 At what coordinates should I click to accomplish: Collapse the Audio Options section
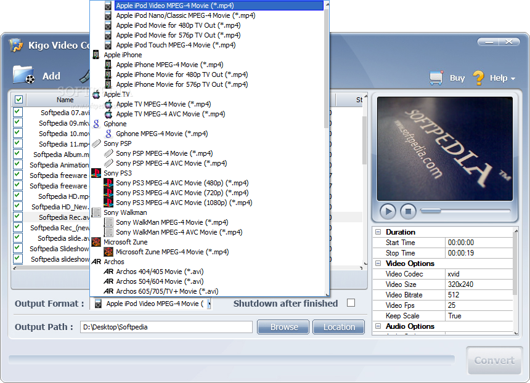point(378,326)
